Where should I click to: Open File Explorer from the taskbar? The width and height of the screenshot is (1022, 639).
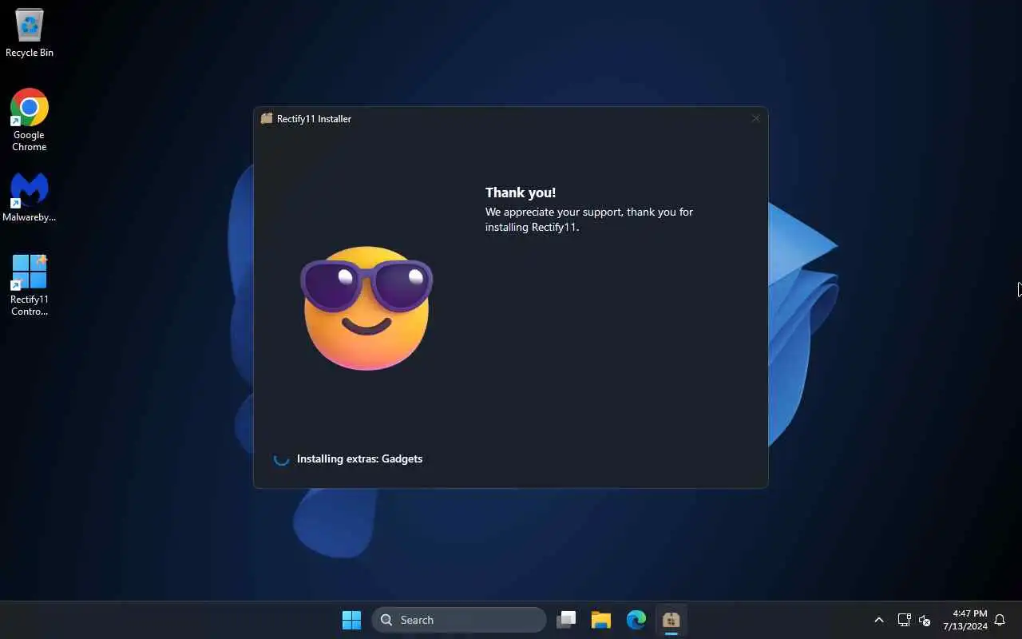(x=601, y=620)
